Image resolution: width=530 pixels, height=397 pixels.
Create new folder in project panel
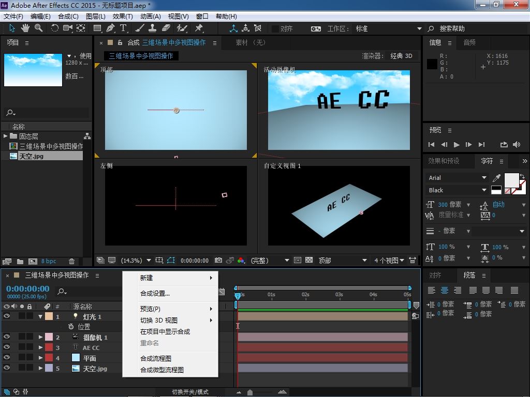(x=20, y=261)
